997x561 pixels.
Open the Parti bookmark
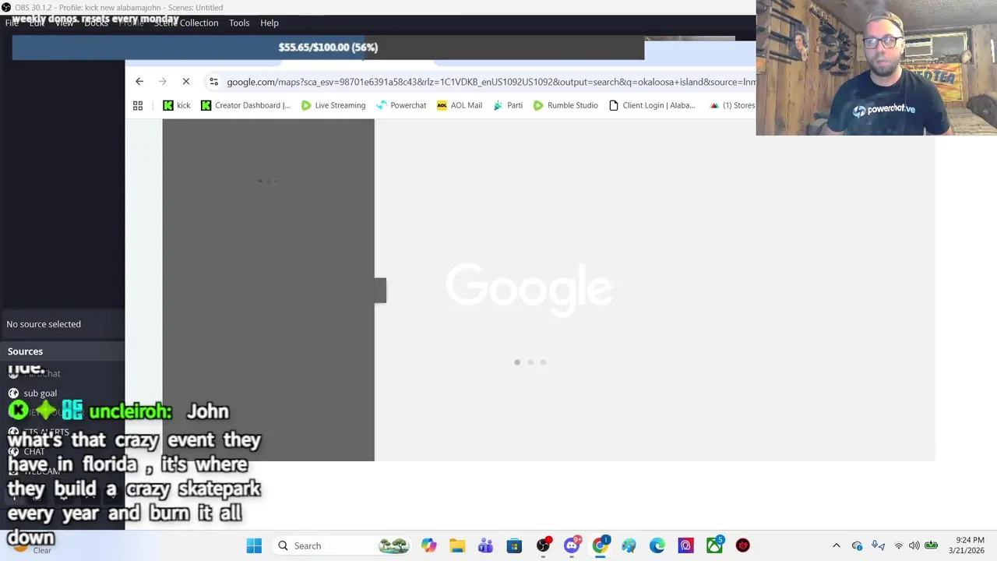508,105
